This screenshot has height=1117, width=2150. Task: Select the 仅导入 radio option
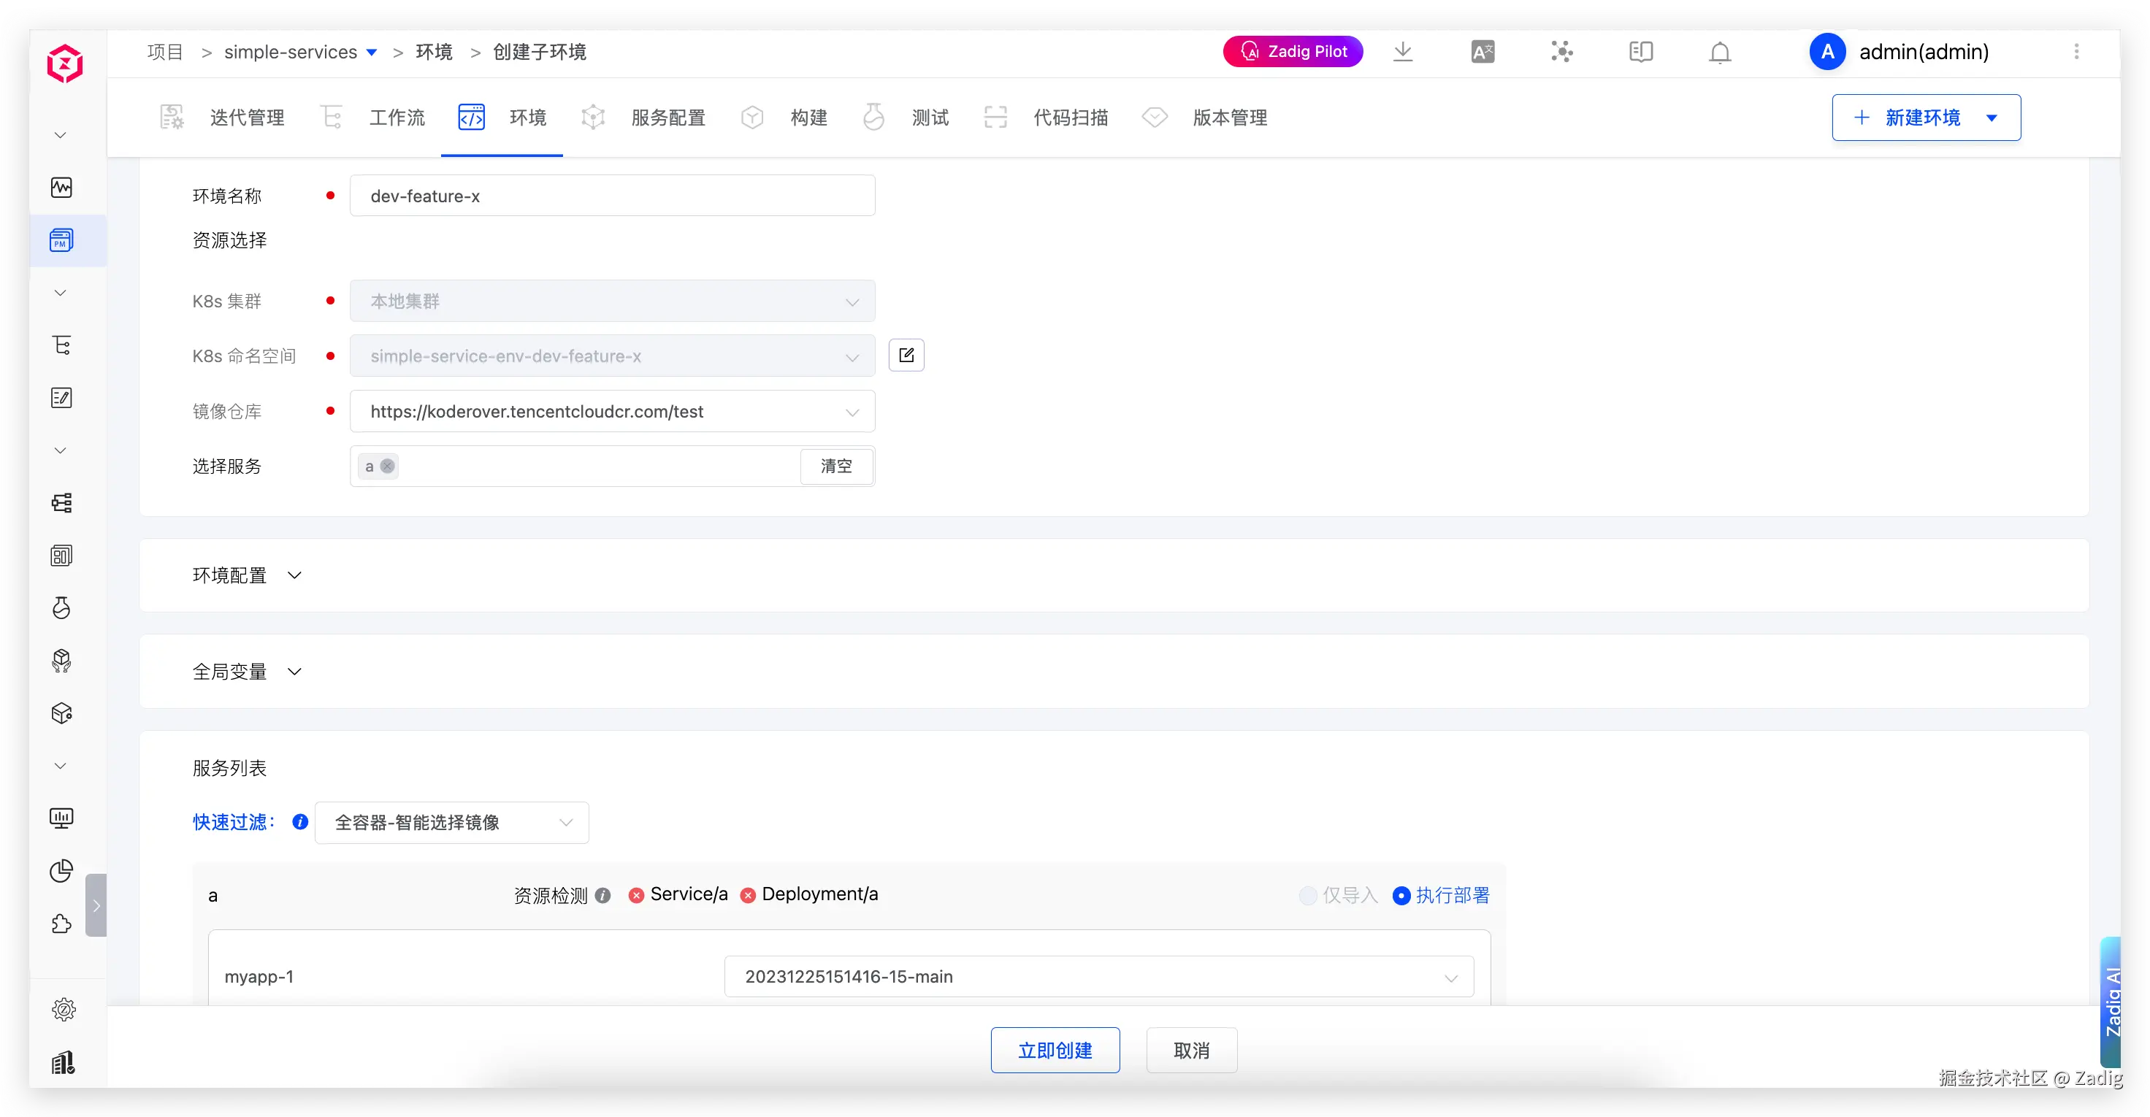[1308, 896]
